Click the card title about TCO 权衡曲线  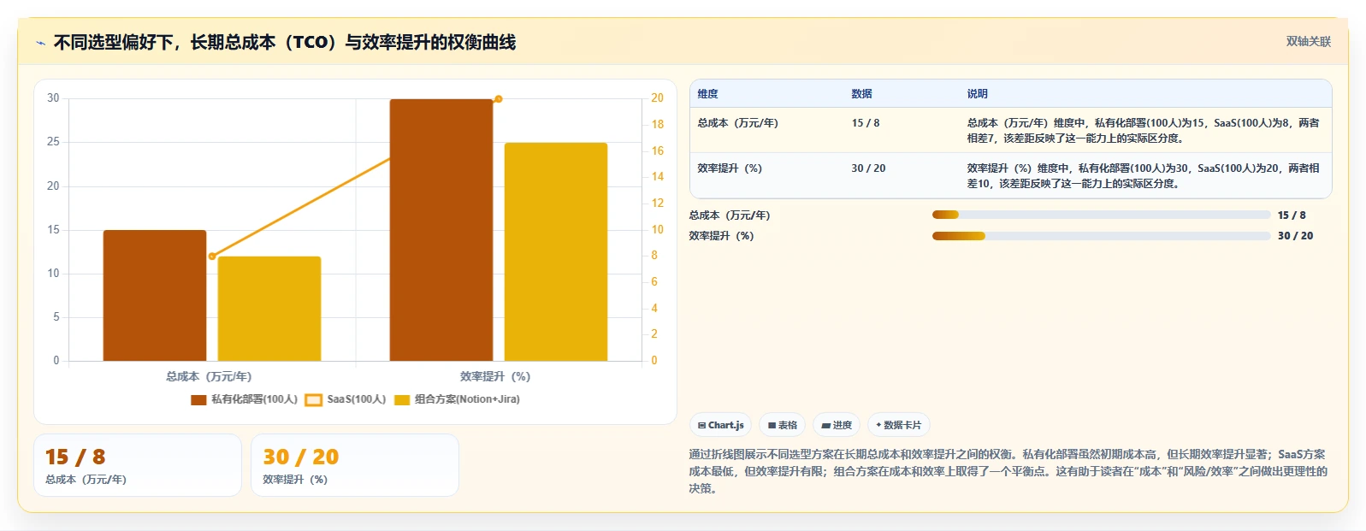pos(285,43)
